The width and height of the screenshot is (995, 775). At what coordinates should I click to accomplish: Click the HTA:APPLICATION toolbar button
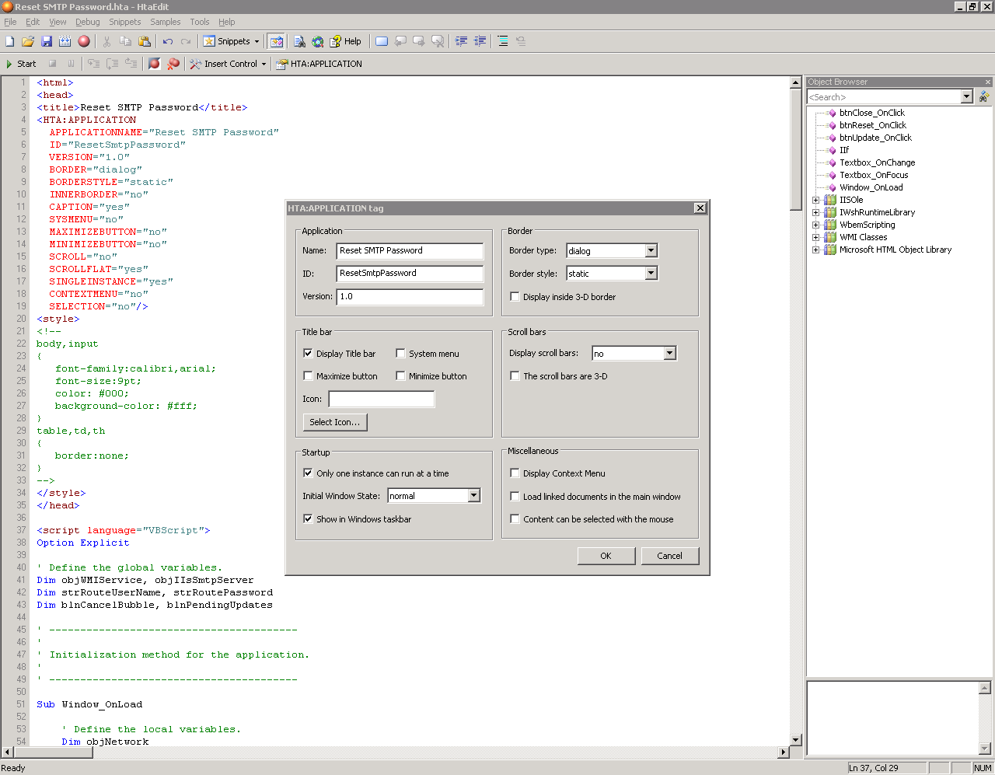(x=319, y=64)
